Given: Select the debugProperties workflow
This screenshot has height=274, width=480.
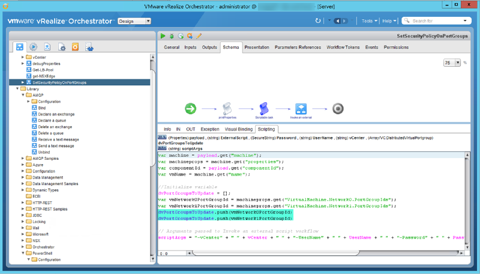Looking at the screenshot, I should (46, 64).
